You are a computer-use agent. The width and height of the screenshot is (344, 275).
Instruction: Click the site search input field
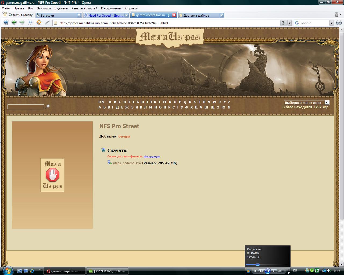click(26, 107)
